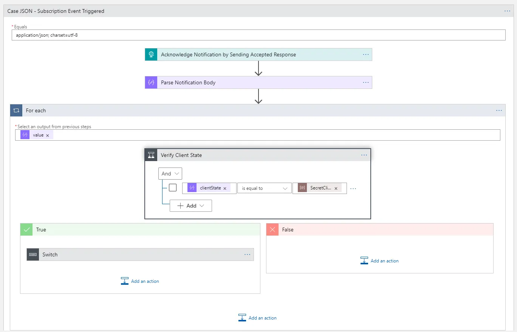
Task: Click the clientState token icon
Action: (x=192, y=188)
